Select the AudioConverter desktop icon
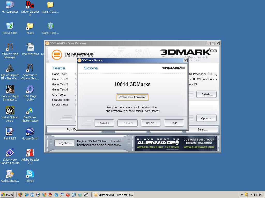Viewport: 265px width, 198px height. click(10, 176)
